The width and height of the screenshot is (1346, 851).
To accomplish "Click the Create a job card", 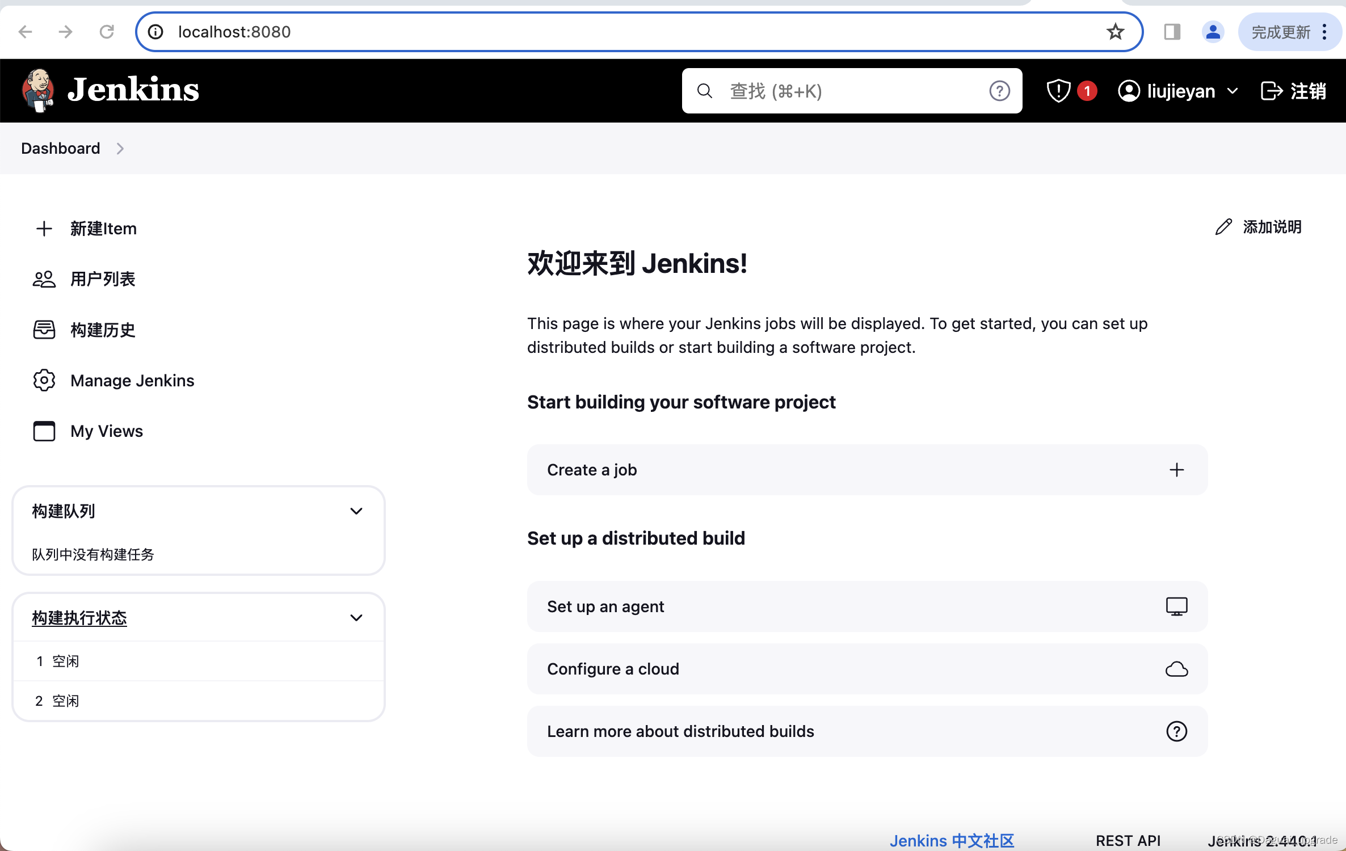I will click(867, 470).
